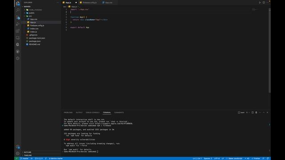Open the Accounts icon in activity bar
Image resolution: width=285 pixels, height=160 pixels.
(x=18, y=147)
